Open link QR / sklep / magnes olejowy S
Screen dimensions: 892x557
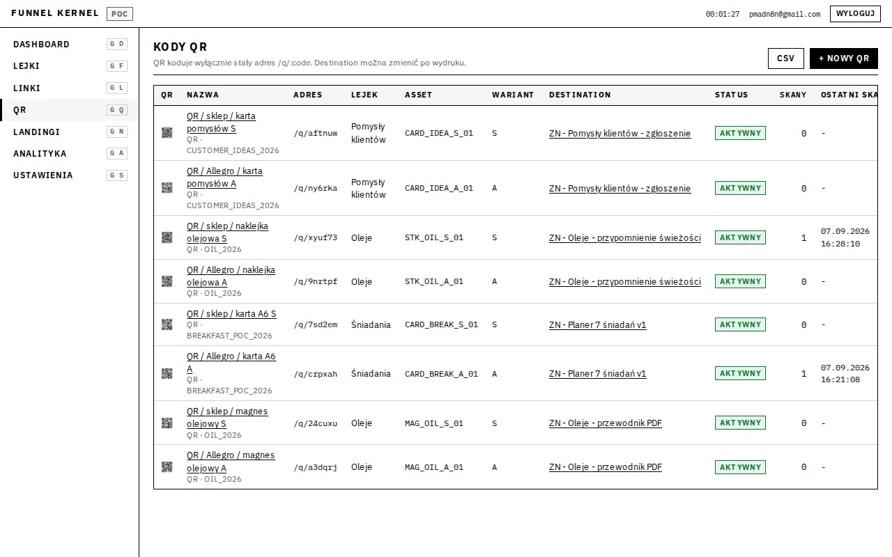tap(227, 418)
